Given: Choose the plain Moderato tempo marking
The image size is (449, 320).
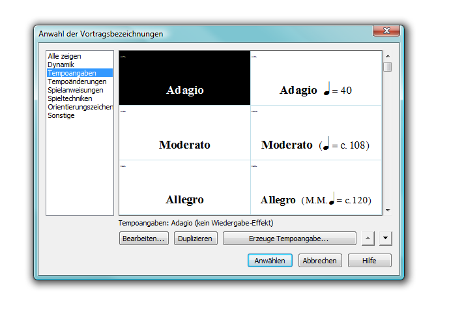Looking at the screenshot, I should pos(184,133).
